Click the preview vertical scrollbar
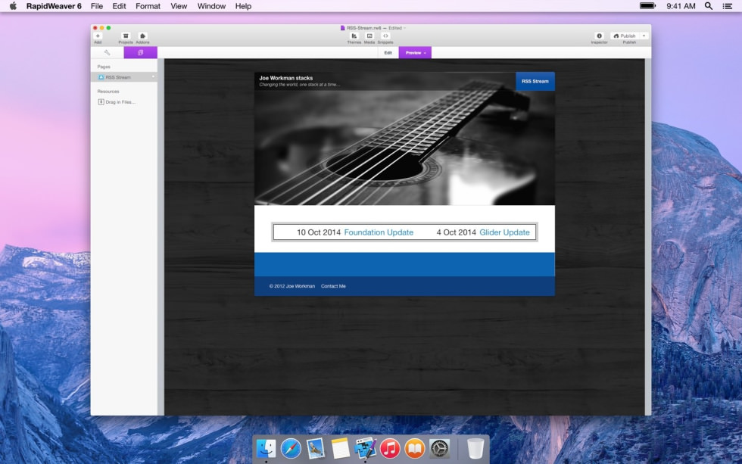Screen dimensions: 742x464 coord(648,237)
